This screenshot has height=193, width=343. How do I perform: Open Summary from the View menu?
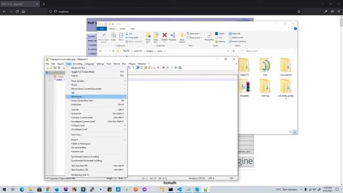click(96, 135)
